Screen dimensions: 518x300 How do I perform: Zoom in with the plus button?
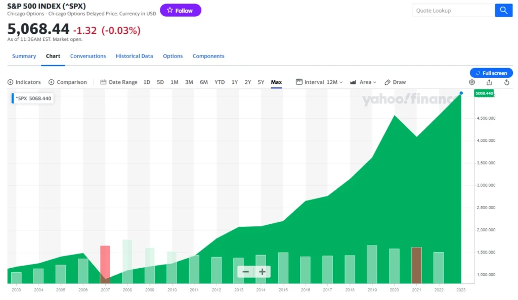point(262,272)
